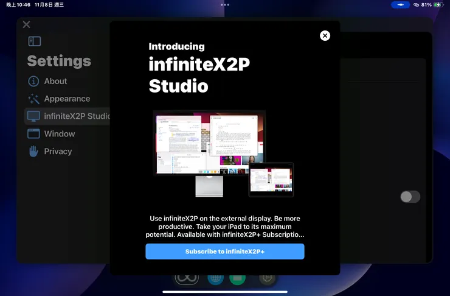Open the infinity logo app in dock
Viewport: 450px width, 296px height.
(x=187, y=278)
